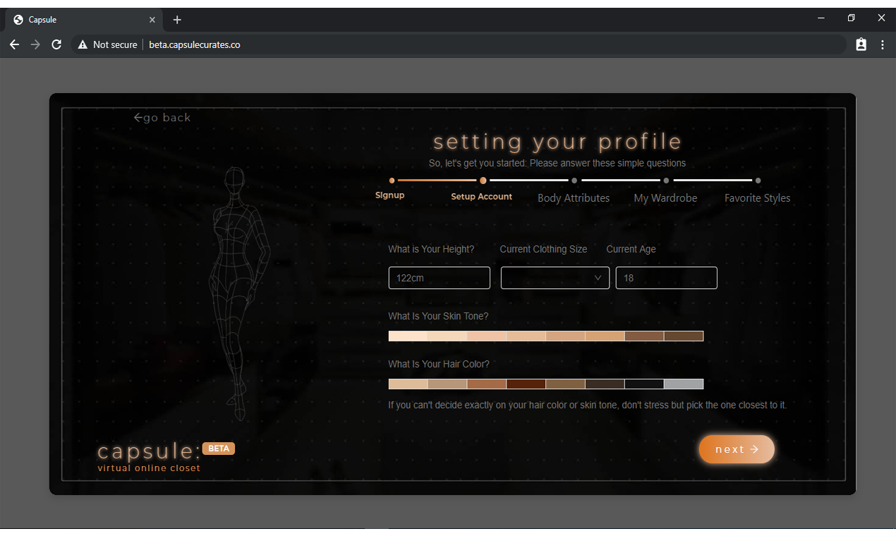Select the My Wardrobe progress dot

point(665,181)
